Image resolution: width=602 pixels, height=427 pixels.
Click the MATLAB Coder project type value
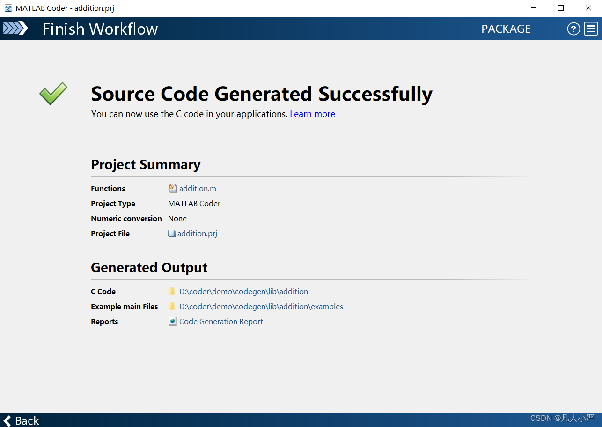coord(194,203)
